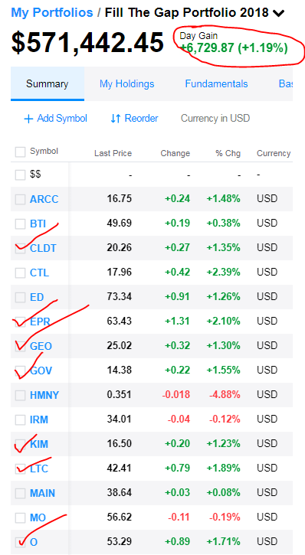Select the Summary tab

coord(47,84)
